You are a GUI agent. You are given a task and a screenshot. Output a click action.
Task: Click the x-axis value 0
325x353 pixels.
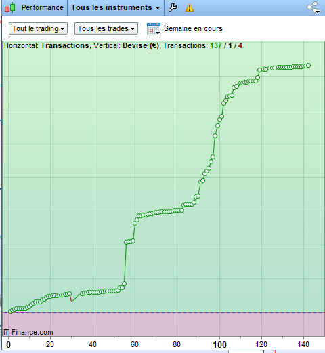[9, 345]
